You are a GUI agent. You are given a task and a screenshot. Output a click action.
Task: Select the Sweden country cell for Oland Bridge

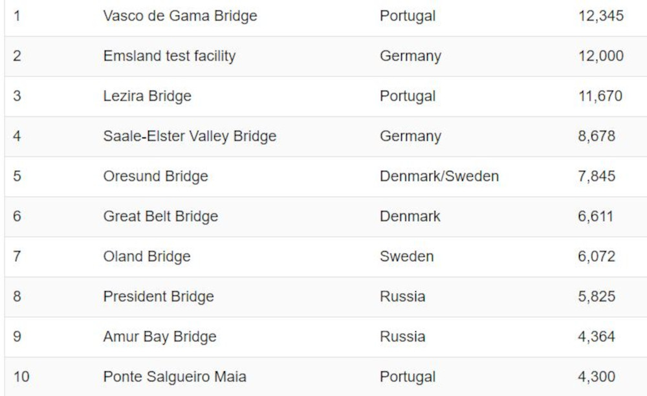[407, 257]
